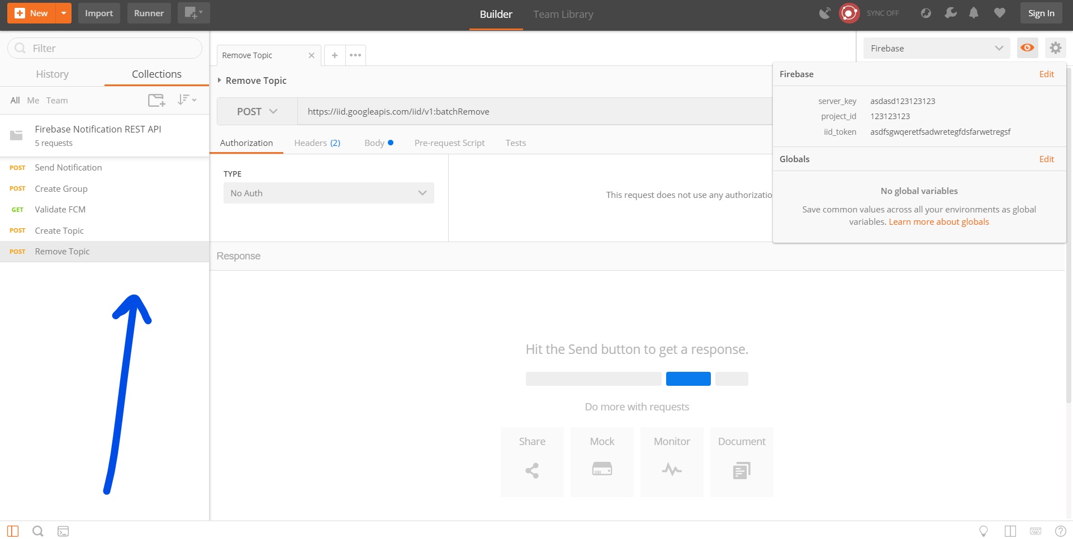Open the Pre-request Script tab
This screenshot has width=1073, height=539.
click(449, 143)
